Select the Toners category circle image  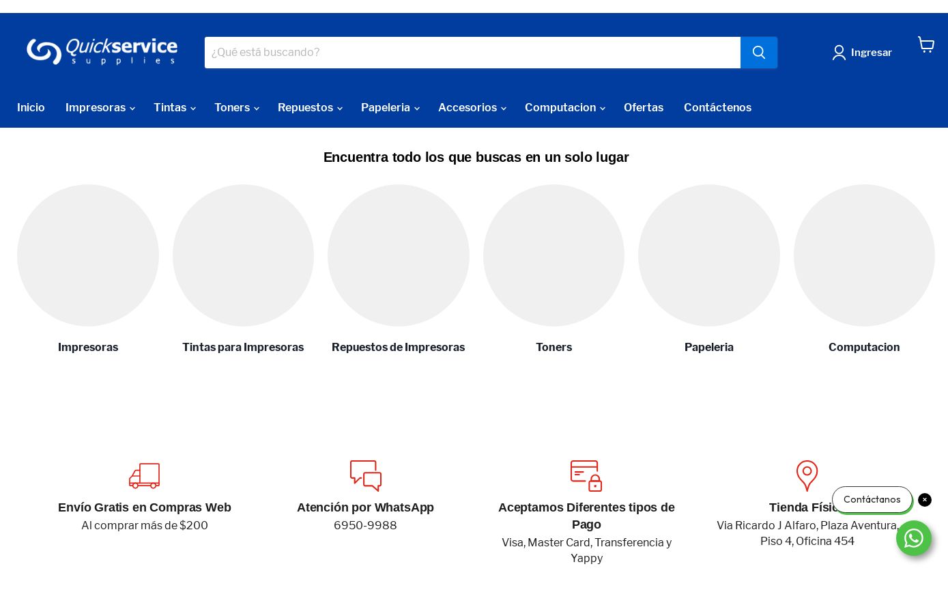(554, 255)
